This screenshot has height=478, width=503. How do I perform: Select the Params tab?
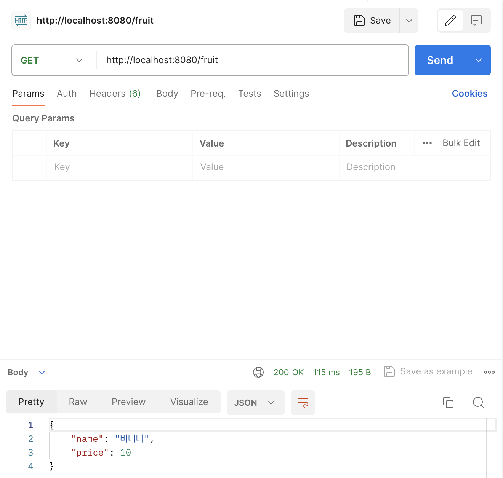click(28, 94)
